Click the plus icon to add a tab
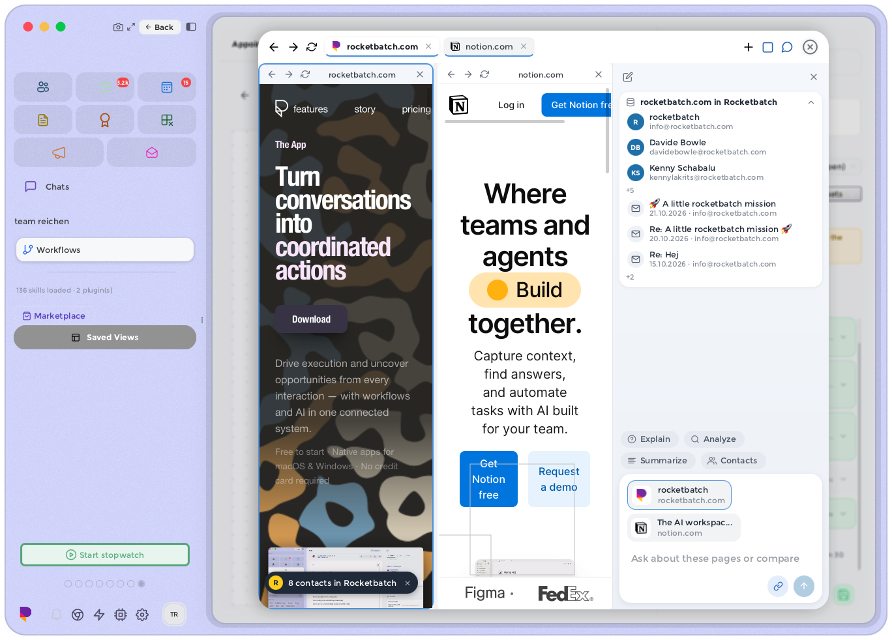The image size is (892, 640). [x=749, y=47]
